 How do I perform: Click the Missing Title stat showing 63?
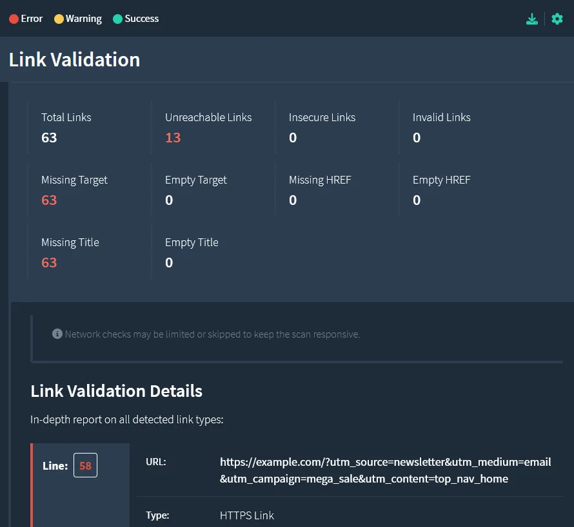70,253
